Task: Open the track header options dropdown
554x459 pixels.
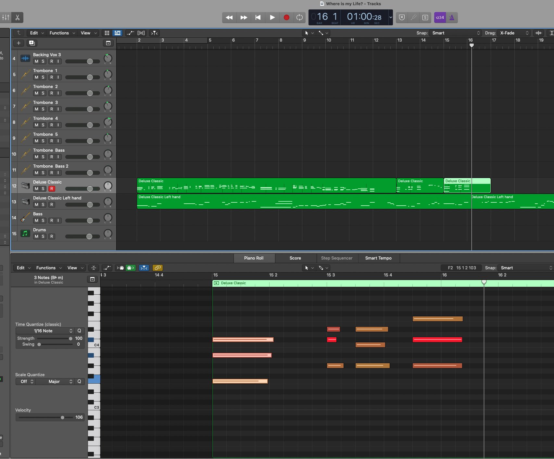Action: [x=108, y=43]
